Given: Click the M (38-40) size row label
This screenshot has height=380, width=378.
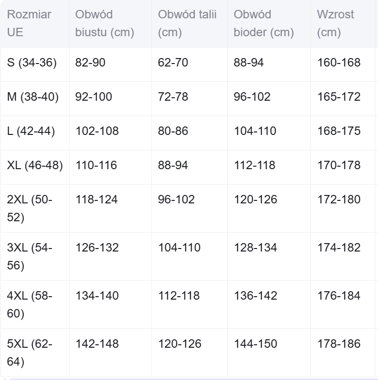Looking at the screenshot, I should coord(33,97).
